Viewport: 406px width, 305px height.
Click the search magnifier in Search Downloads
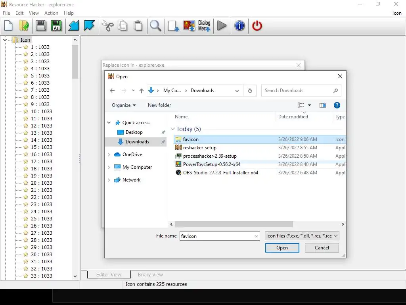click(x=335, y=91)
